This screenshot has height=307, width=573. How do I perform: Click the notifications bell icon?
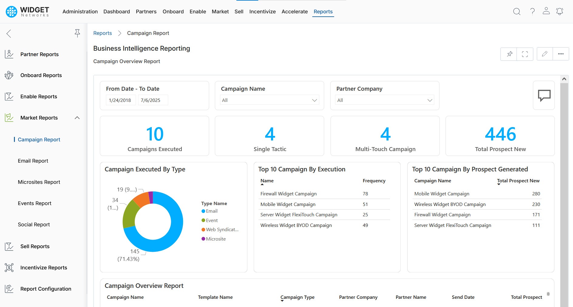559,12
